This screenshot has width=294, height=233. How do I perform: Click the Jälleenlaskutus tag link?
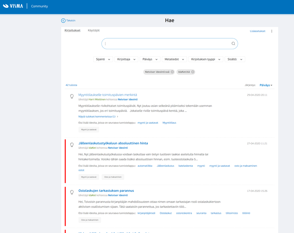coord(165,166)
